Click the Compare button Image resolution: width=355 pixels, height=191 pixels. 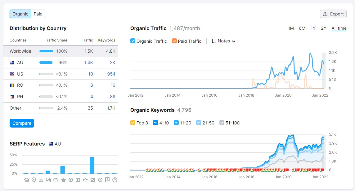[22, 123]
